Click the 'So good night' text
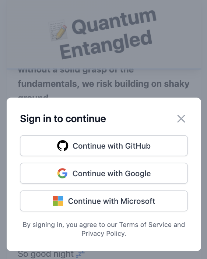207x259 pixels. click(46, 254)
